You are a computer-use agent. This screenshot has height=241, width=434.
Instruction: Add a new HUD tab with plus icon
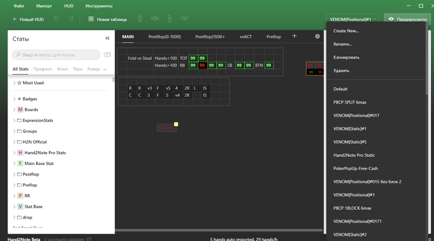pyautogui.click(x=294, y=36)
